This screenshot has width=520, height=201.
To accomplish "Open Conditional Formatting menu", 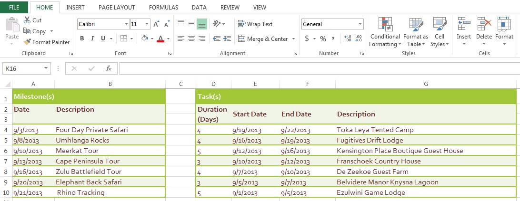I will [385, 32].
